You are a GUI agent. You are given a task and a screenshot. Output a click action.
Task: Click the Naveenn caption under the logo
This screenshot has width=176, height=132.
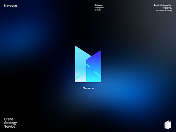(88, 88)
